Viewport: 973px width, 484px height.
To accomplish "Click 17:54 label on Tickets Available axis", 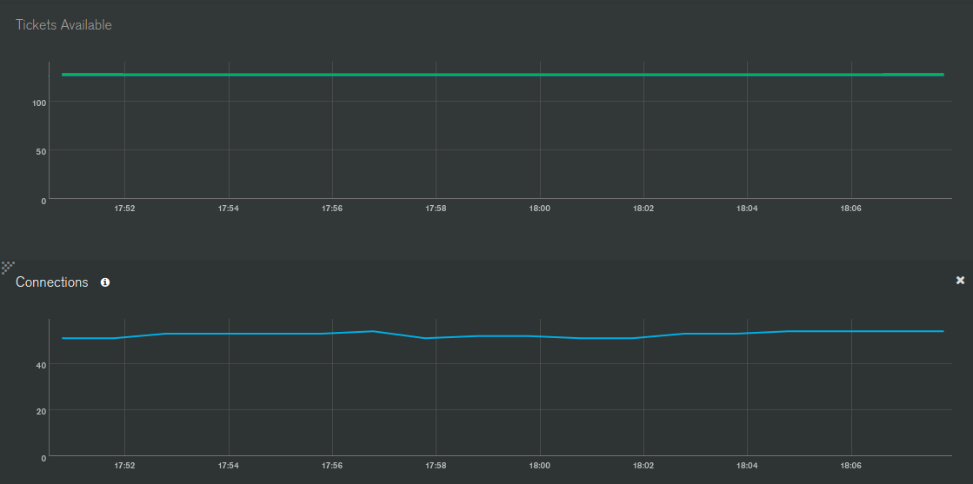I will tap(229, 209).
